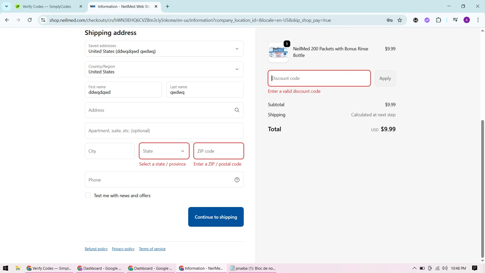This screenshot has height=273, width=485.
Task: Open the State dropdown
Action: 164,151
